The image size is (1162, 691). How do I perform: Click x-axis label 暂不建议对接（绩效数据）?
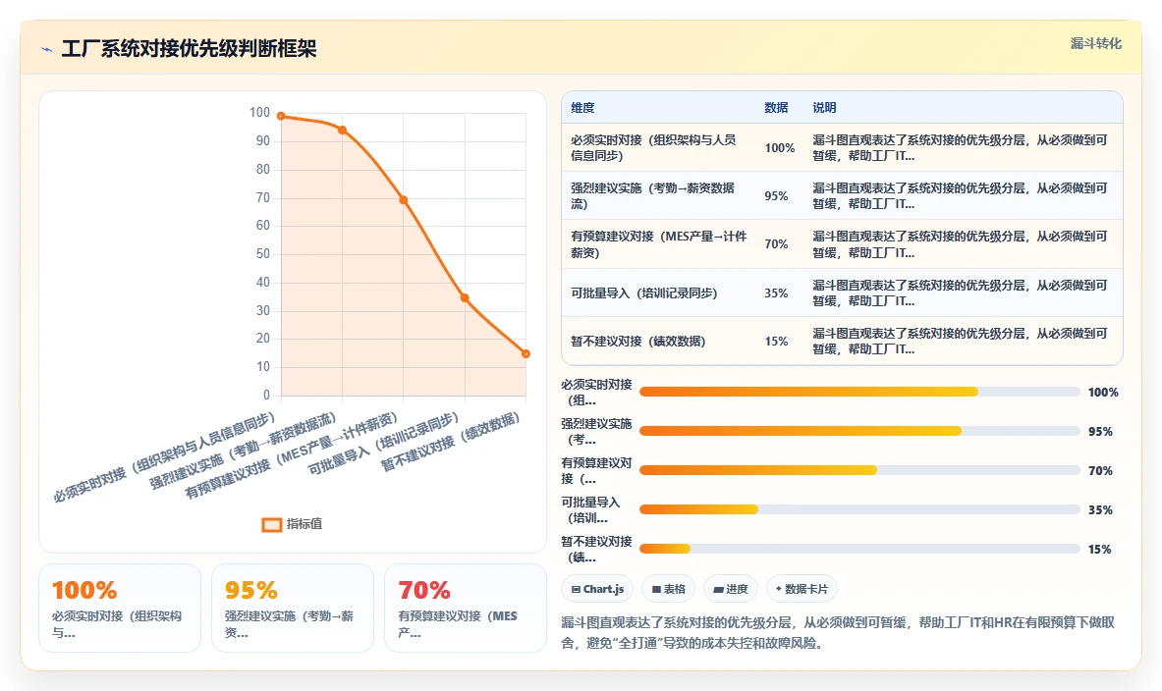tap(450, 442)
